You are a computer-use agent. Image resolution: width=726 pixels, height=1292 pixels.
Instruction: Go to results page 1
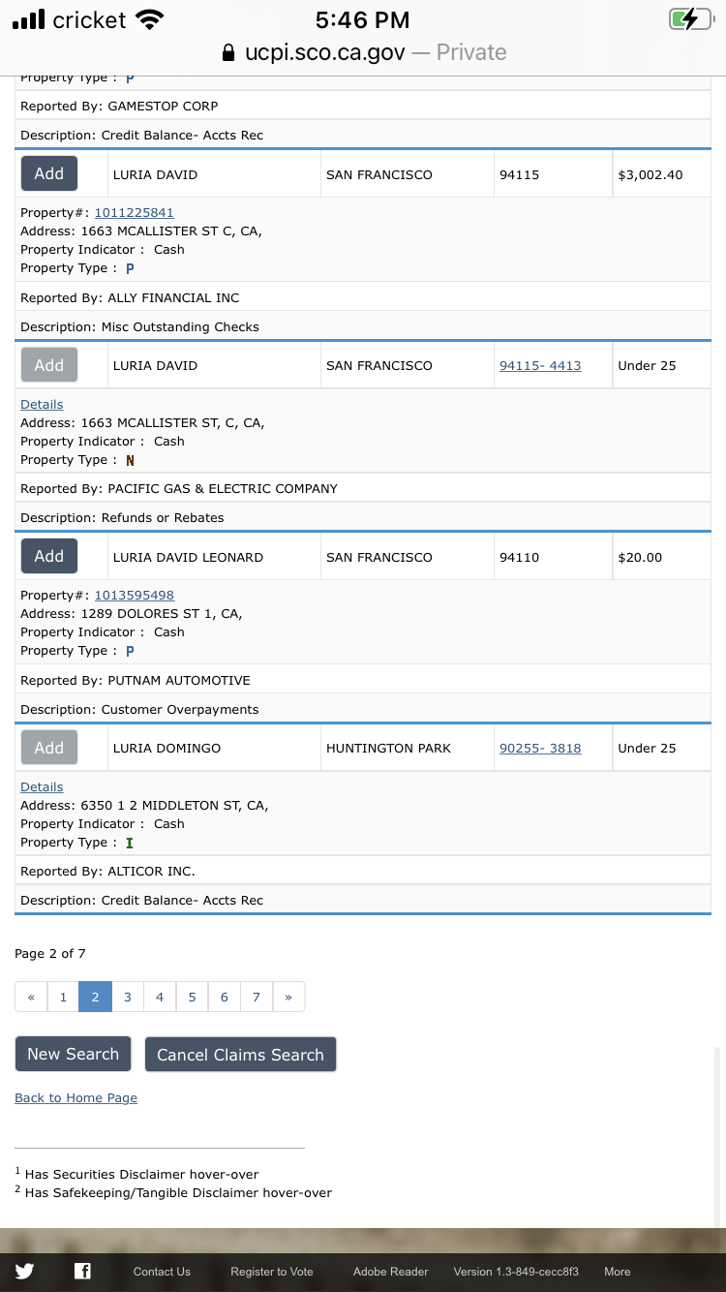point(63,997)
